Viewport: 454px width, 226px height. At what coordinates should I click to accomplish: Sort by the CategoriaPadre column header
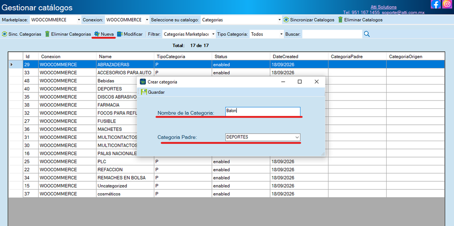coord(357,56)
